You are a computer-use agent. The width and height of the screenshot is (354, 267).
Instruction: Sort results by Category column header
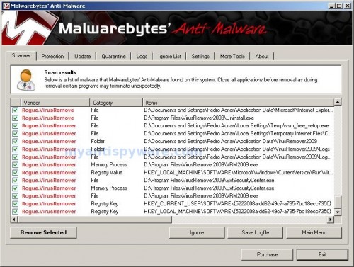pos(116,103)
